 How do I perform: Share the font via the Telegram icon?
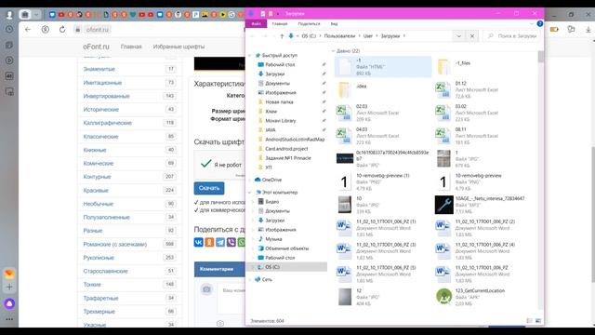[220, 242]
